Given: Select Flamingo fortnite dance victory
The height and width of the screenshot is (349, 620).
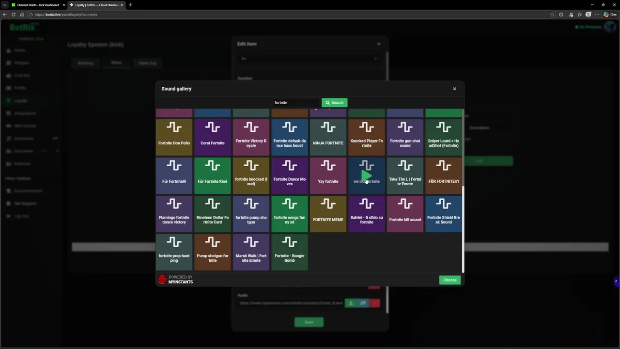Looking at the screenshot, I should (174, 214).
